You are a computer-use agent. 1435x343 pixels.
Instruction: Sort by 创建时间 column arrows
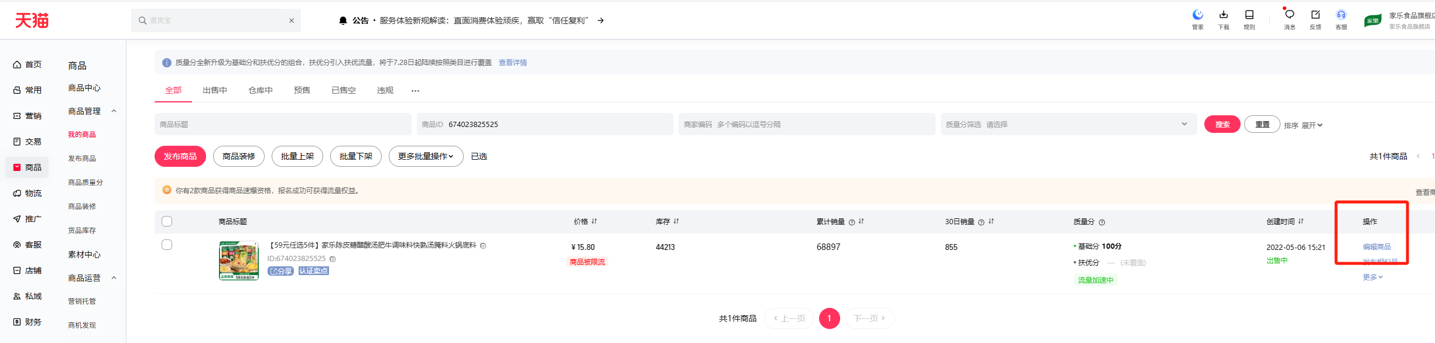coord(1301,221)
